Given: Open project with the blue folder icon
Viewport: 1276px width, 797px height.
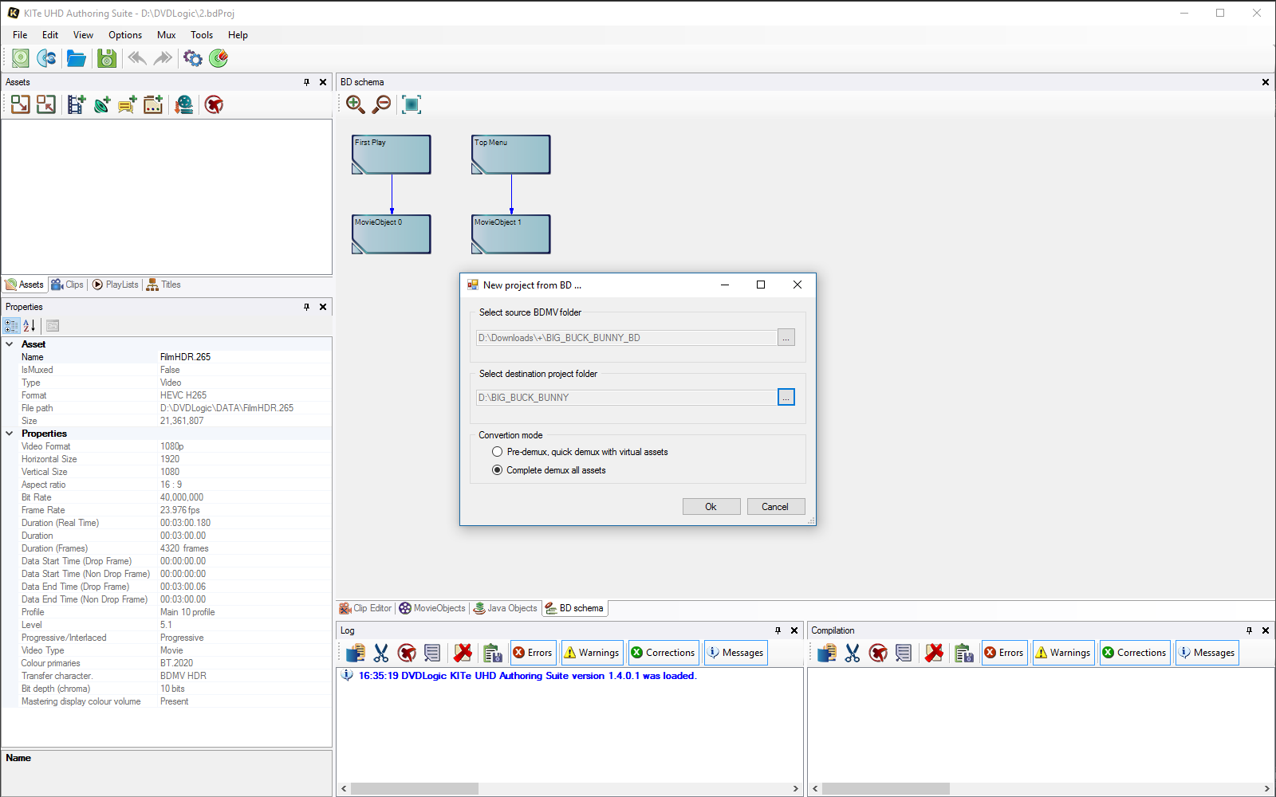Looking at the screenshot, I should [x=77, y=58].
